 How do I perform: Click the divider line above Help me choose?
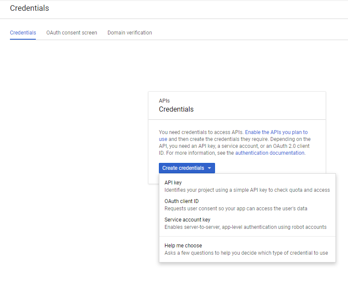point(247,237)
